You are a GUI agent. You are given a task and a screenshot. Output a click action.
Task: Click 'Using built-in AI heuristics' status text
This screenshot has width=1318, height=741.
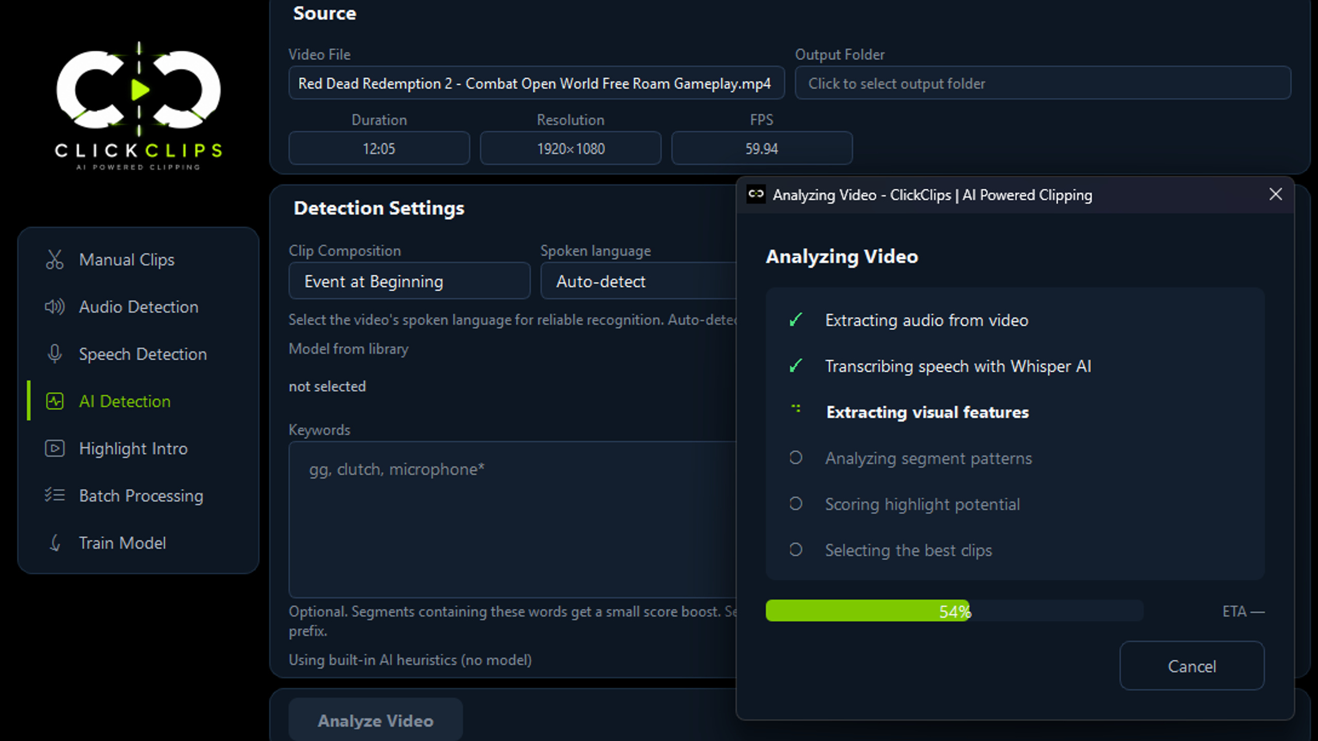410,660
